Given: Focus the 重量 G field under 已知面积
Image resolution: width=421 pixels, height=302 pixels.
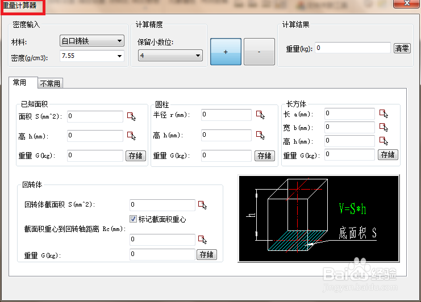Looking at the screenshot, I should click(95, 156).
